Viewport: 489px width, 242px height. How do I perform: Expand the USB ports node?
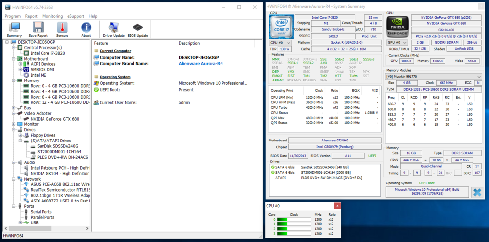coord(20,222)
